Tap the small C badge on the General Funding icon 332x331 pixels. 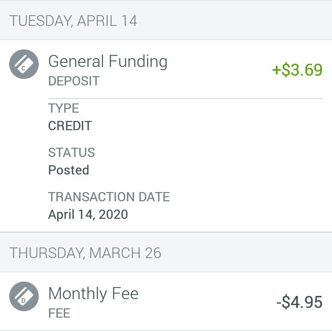[x=23, y=69]
